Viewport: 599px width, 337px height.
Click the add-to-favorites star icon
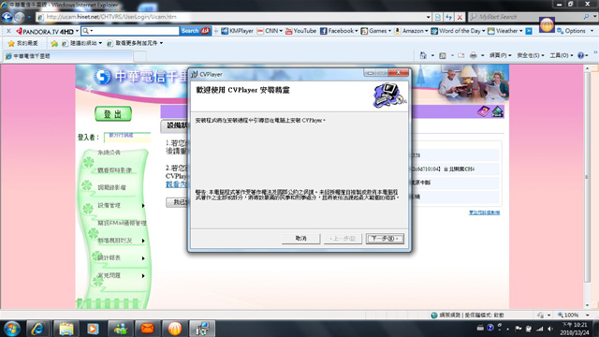(54, 43)
